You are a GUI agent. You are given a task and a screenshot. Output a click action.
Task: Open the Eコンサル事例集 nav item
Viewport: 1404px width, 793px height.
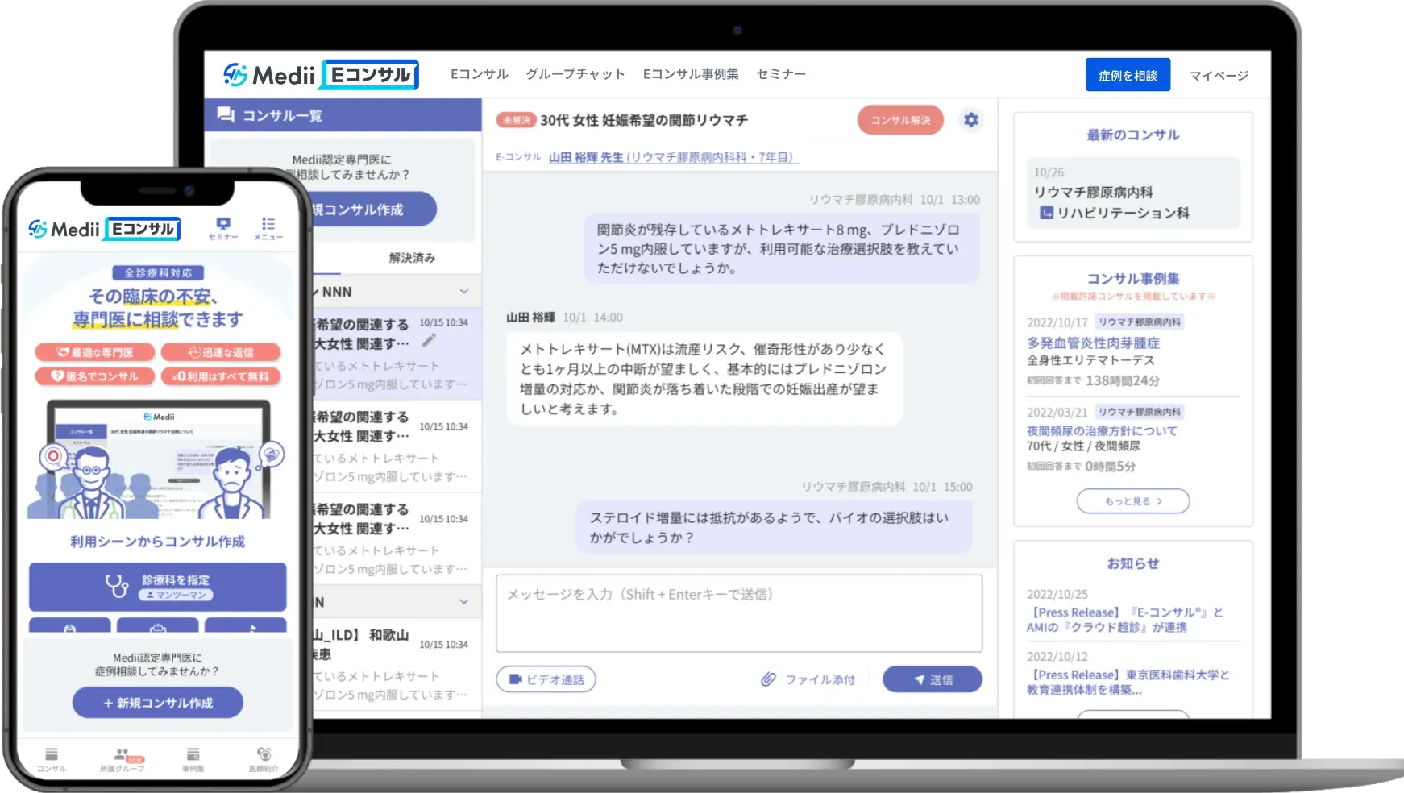pyautogui.click(x=691, y=74)
